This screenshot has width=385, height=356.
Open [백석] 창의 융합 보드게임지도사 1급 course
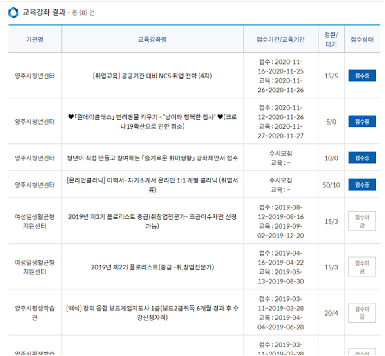[x=152, y=313]
